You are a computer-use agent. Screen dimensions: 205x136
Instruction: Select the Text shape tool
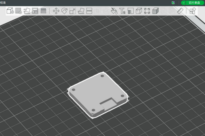(x=123, y=11)
